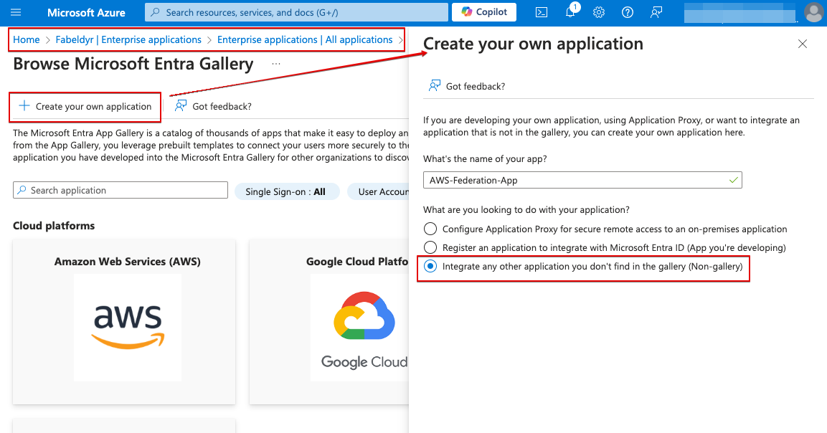
Task: Open the portal hamburger menu
Action: pyautogui.click(x=16, y=12)
